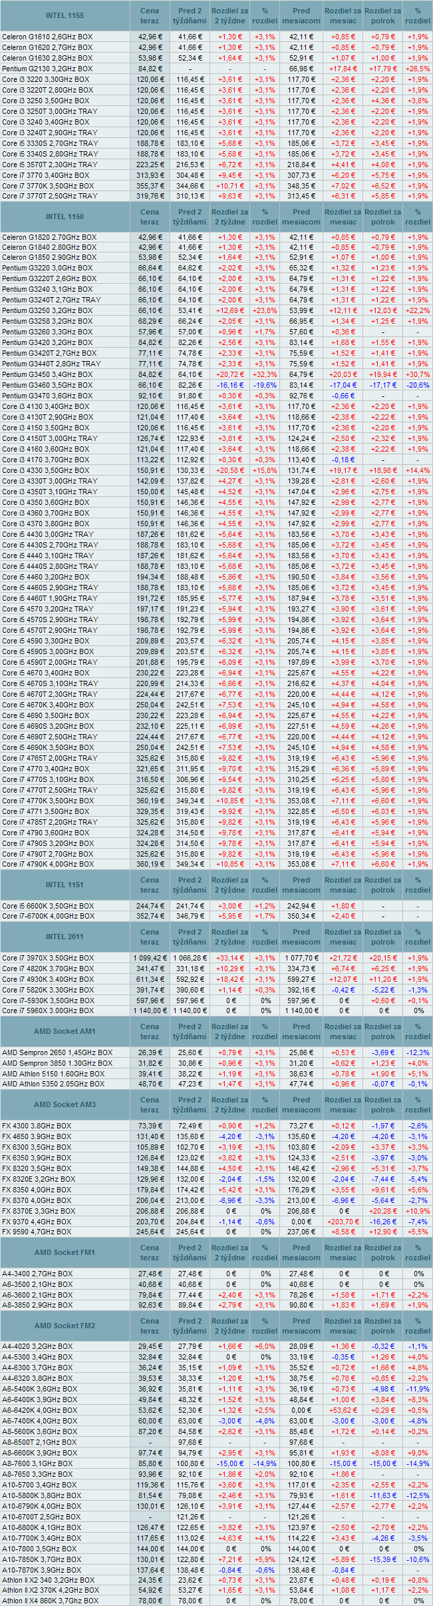Select Athlon II X4 860K 3,7Ghz BOX name

coord(49,1601)
